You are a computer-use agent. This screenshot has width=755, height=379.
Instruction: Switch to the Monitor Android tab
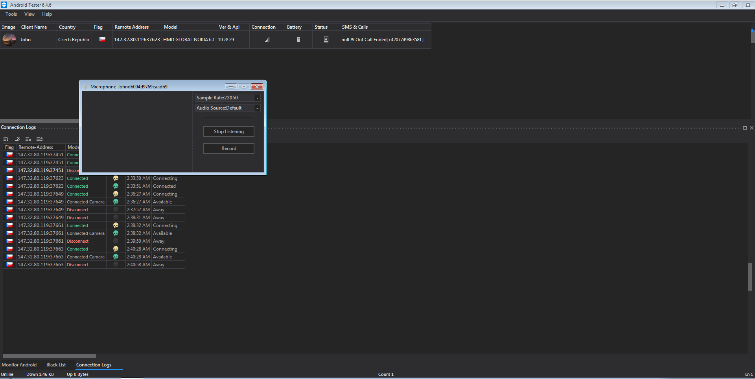(x=19, y=365)
